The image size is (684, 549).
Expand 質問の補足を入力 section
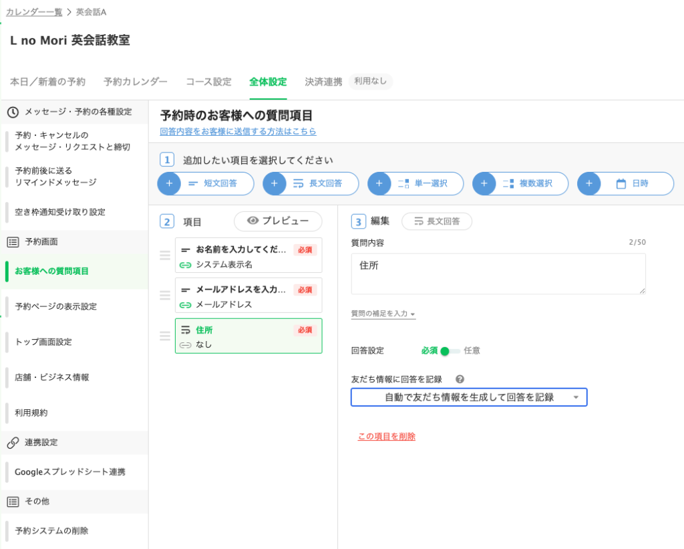coord(383,314)
